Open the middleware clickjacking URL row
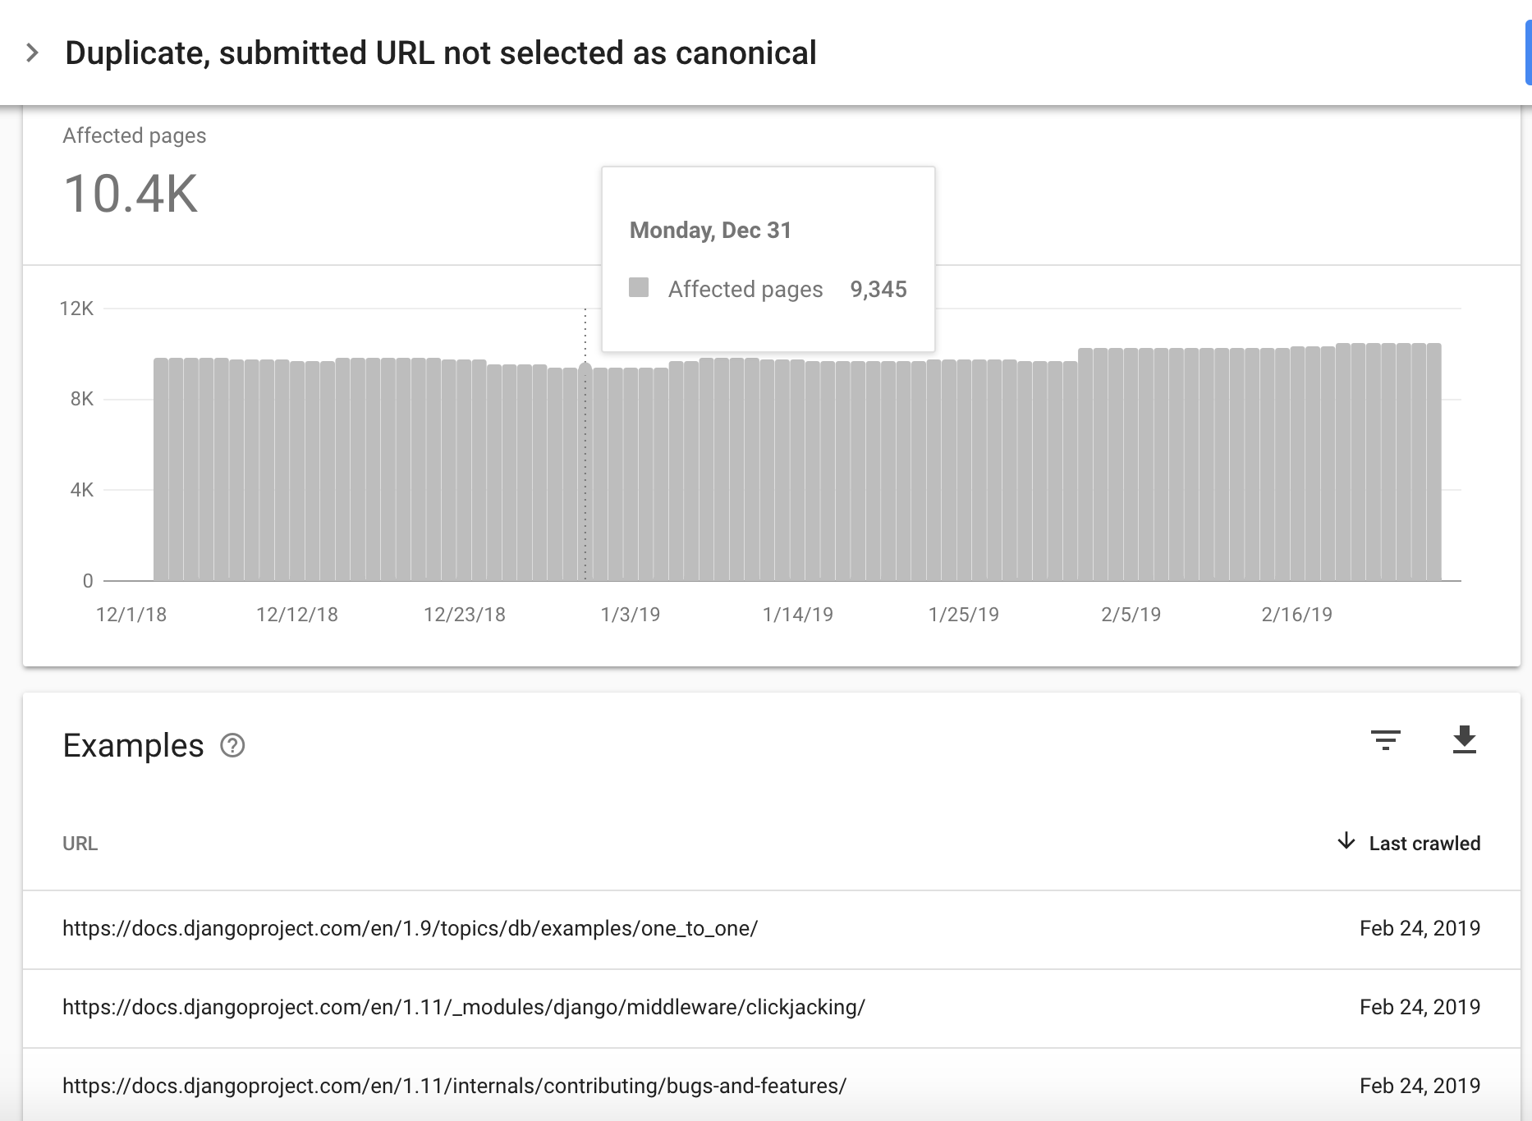This screenshot has height=1121, width=1532. [x=771, y=1008]
